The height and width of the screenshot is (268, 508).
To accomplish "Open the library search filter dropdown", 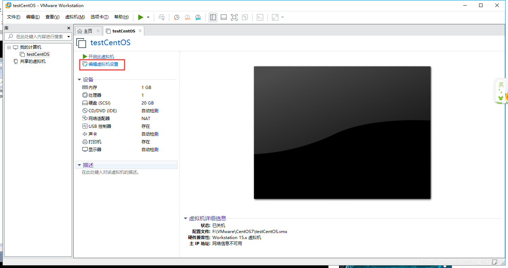I will 68,36.
